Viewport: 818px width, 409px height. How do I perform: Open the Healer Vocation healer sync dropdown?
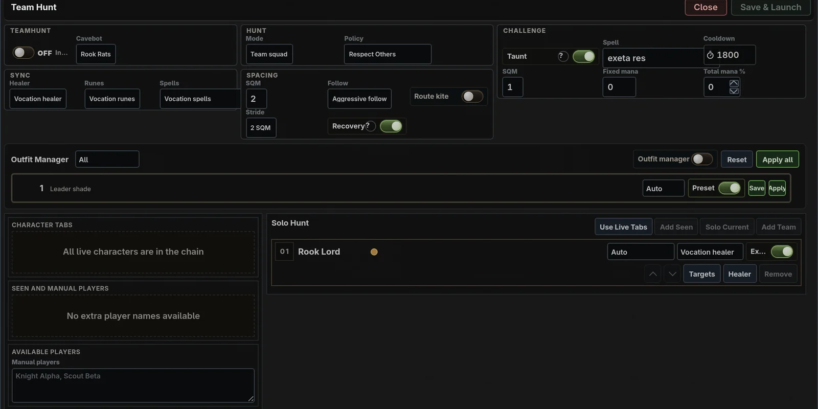[x=38, y=99]
